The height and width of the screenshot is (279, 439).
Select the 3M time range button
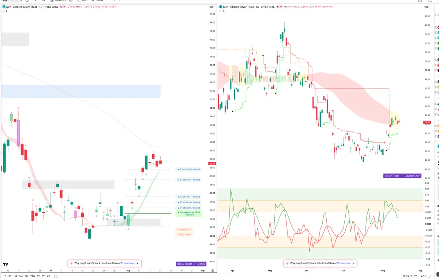20,276
